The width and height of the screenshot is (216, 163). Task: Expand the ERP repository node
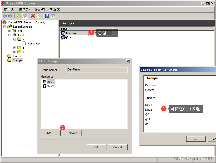coord(10,31)
